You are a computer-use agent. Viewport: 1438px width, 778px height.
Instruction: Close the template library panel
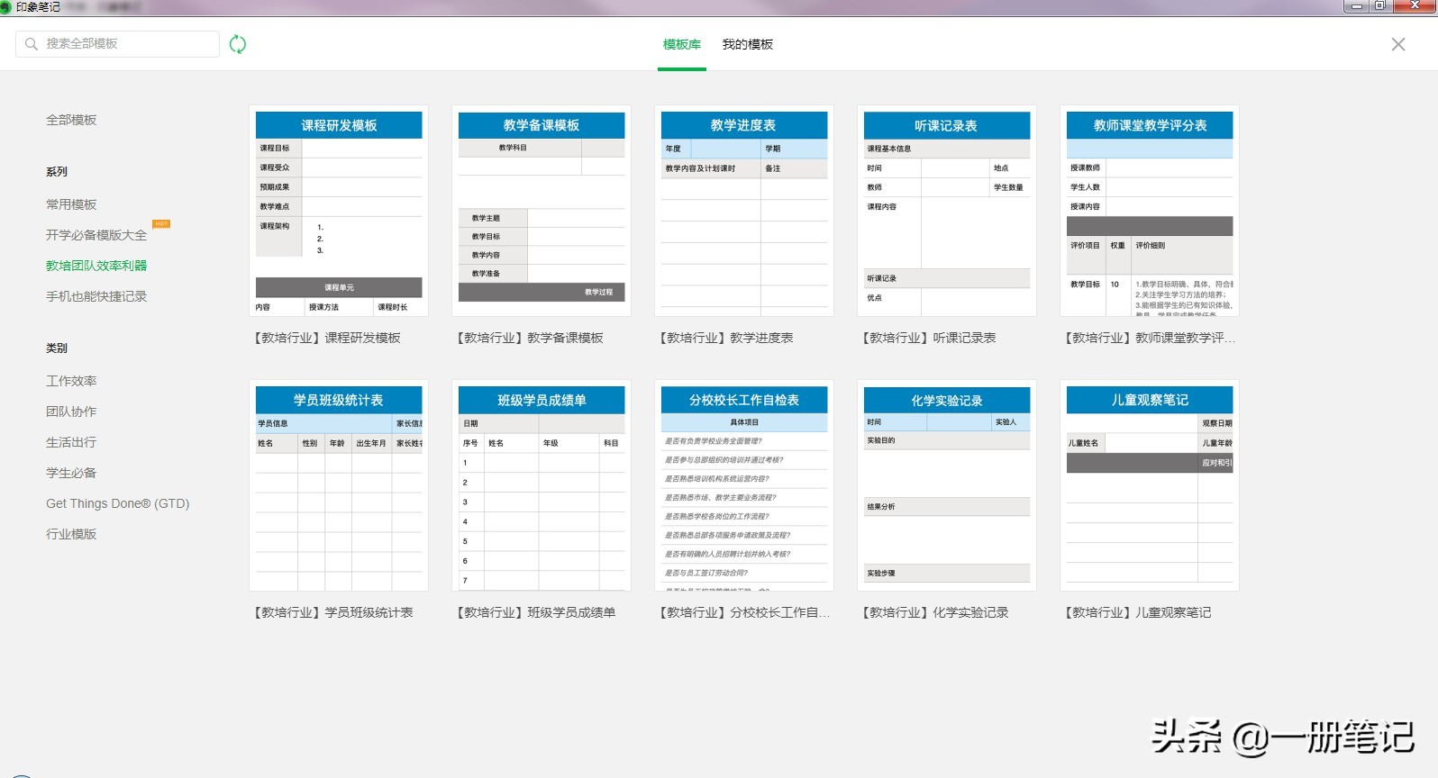(x=1398, y=44)
